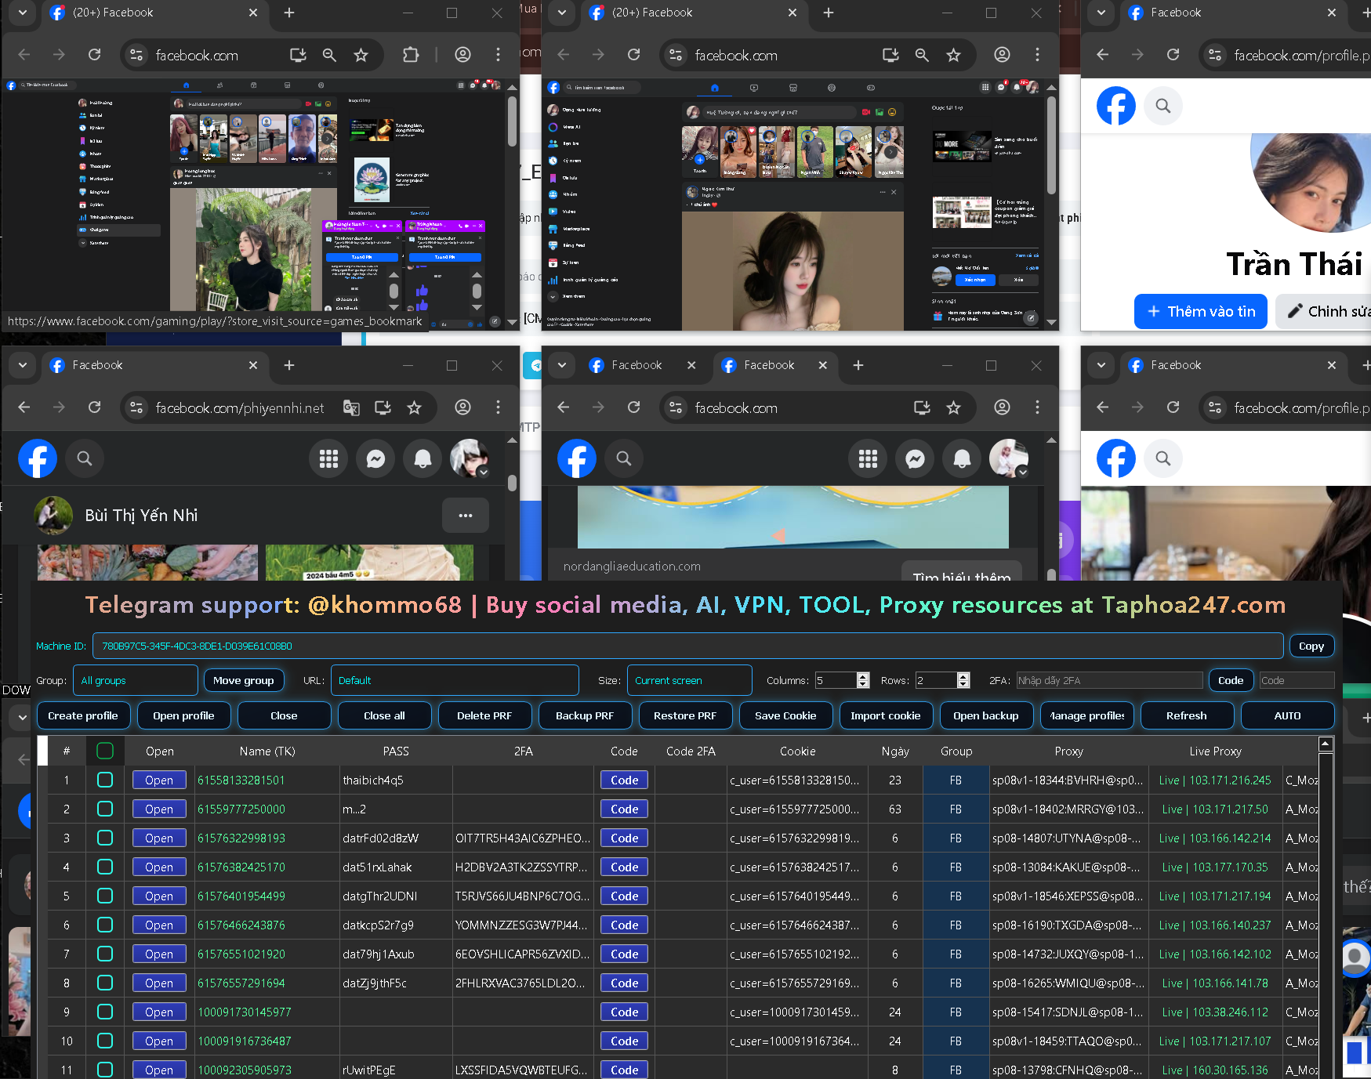1371x1079 pixels.
Task: Decrease the Rows value with the down arrow
Action: [x=963, y=684]
